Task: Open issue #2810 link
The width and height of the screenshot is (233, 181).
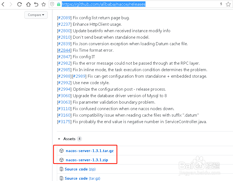Action: (x=64, y=37)
